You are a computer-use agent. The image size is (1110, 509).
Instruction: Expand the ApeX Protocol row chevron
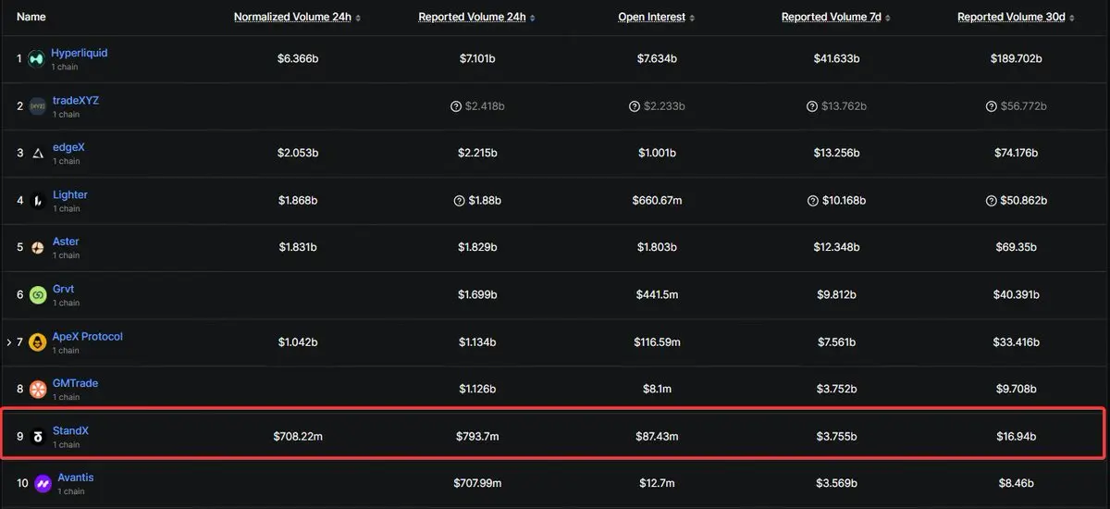pyautogui.click(x=9, y=342)
